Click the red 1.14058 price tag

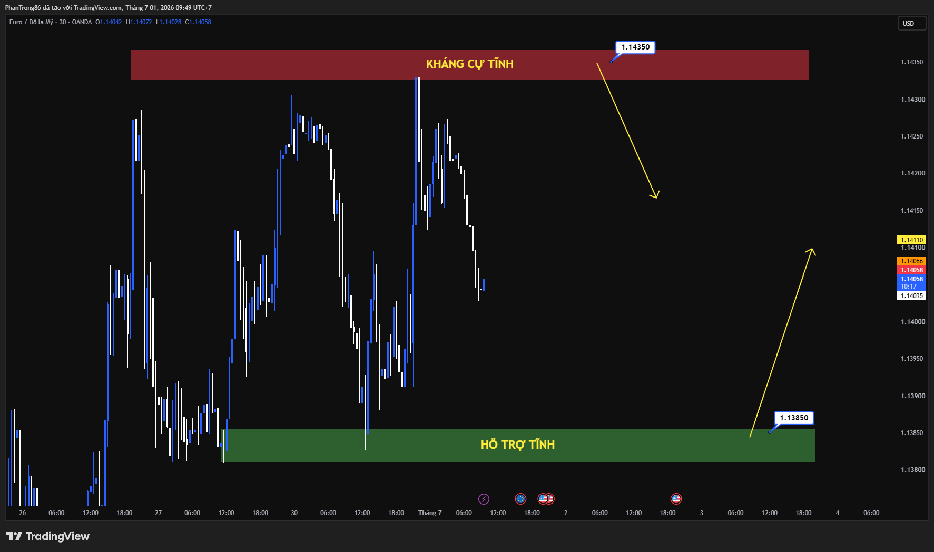point(911,270)
